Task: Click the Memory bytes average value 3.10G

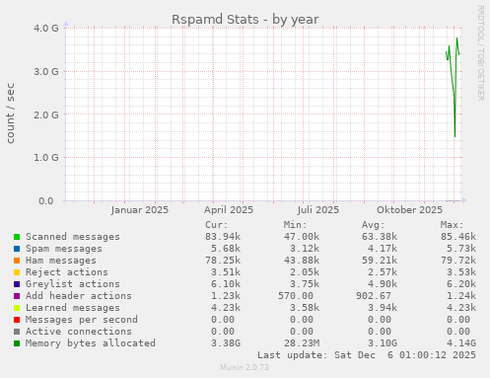Action: [383, 343]
